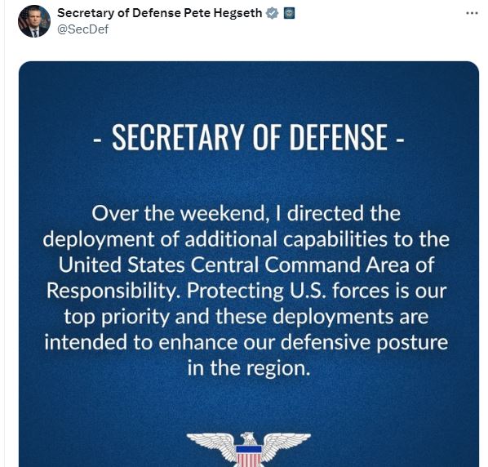
Task: Click the eagle's left wing graphic
Action: pos(211,445)
